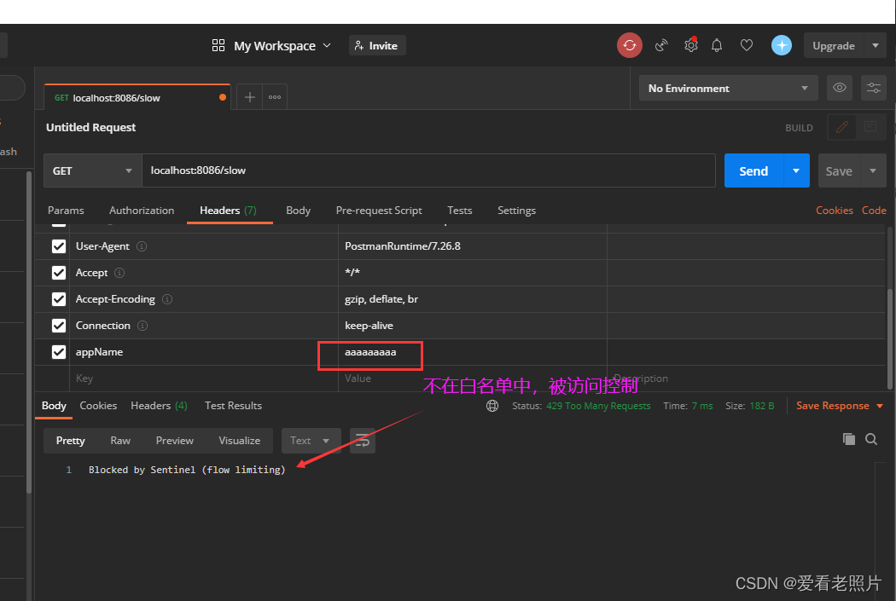
Task: Select the response Cookies tab
Action: click(98, 406)
